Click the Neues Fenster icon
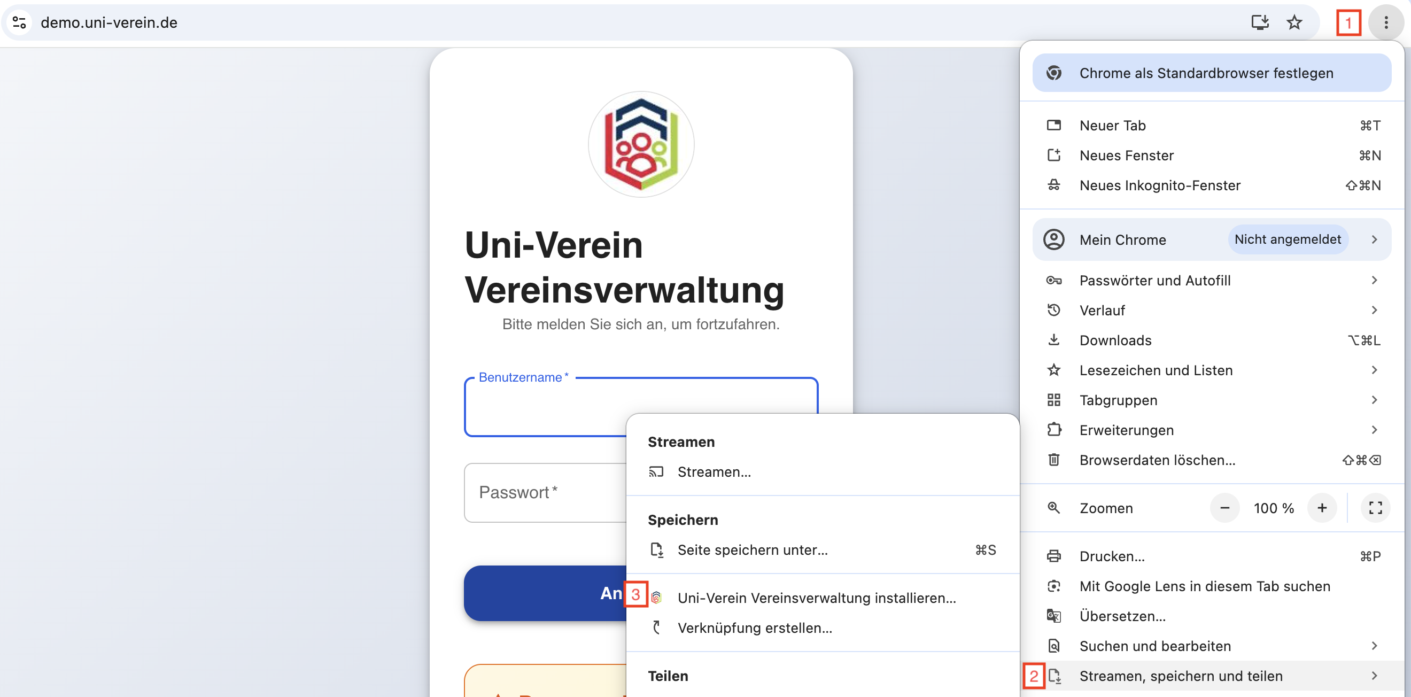The width and height of the screenshot is (1411, 697). (1053, 155)
